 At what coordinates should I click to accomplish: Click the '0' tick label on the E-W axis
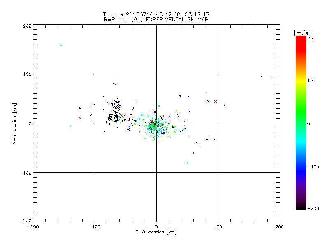point(156,227)
